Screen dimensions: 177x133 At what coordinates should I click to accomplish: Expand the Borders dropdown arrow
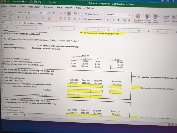(38, 18)
